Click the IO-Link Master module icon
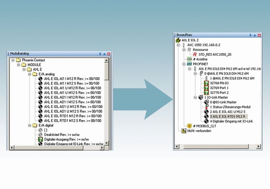The height and width of the screenshot is (189, 270). (200, 98)
